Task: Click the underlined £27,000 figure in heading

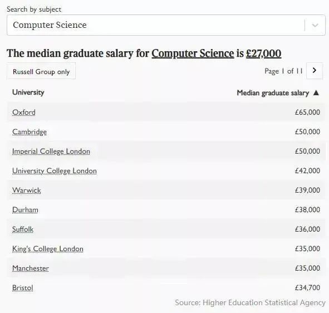Action: 263,53
